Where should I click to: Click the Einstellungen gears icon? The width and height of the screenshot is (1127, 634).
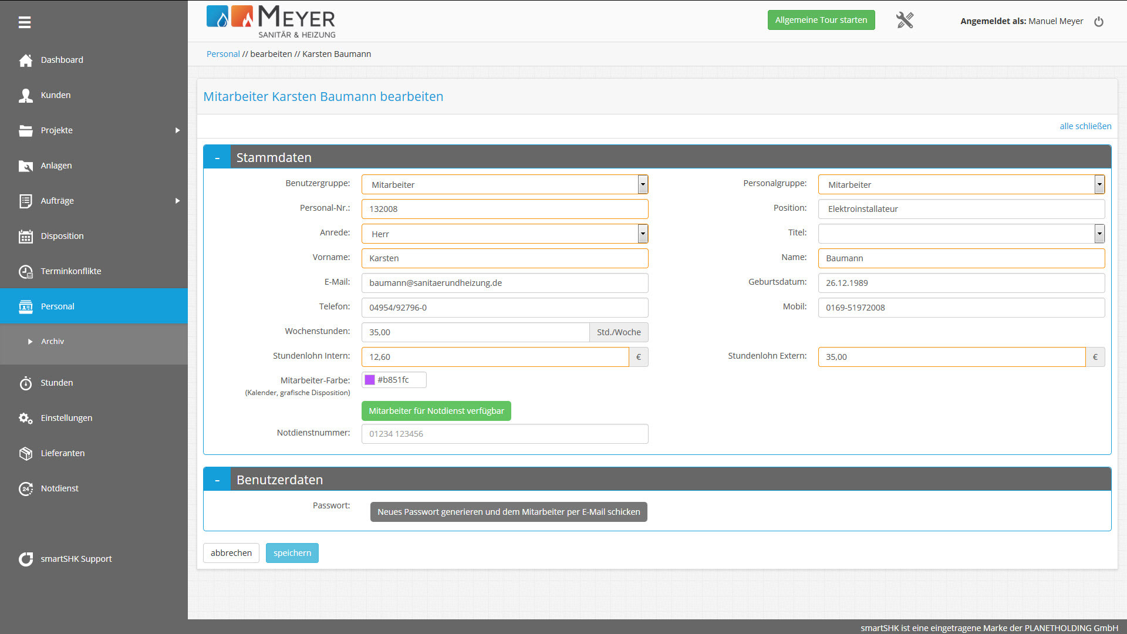25,418
